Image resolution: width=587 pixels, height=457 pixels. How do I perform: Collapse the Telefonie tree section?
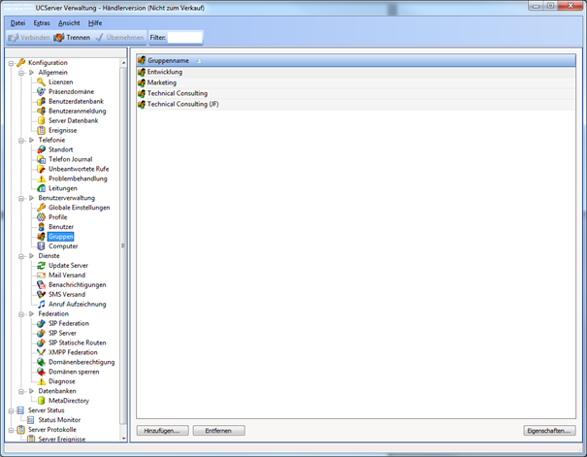(21, 141)
